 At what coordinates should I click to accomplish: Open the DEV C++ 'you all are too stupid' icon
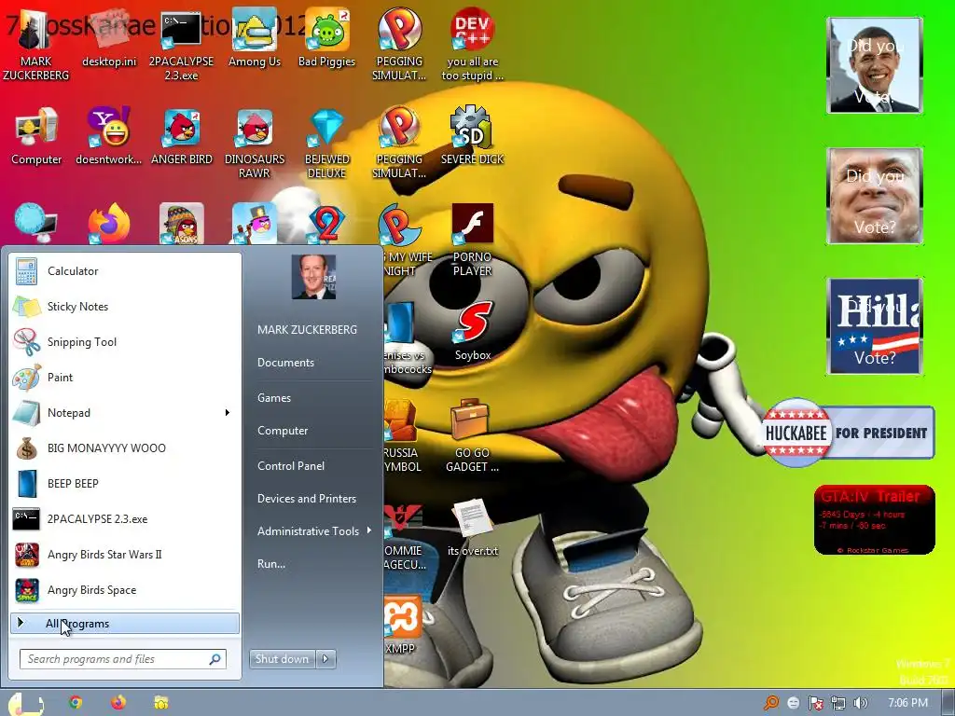pos(472,45)
